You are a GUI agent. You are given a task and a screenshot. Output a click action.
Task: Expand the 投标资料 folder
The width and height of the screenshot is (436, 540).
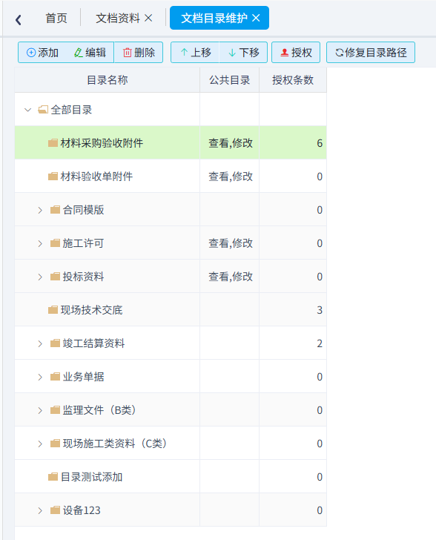coord(40,277)
